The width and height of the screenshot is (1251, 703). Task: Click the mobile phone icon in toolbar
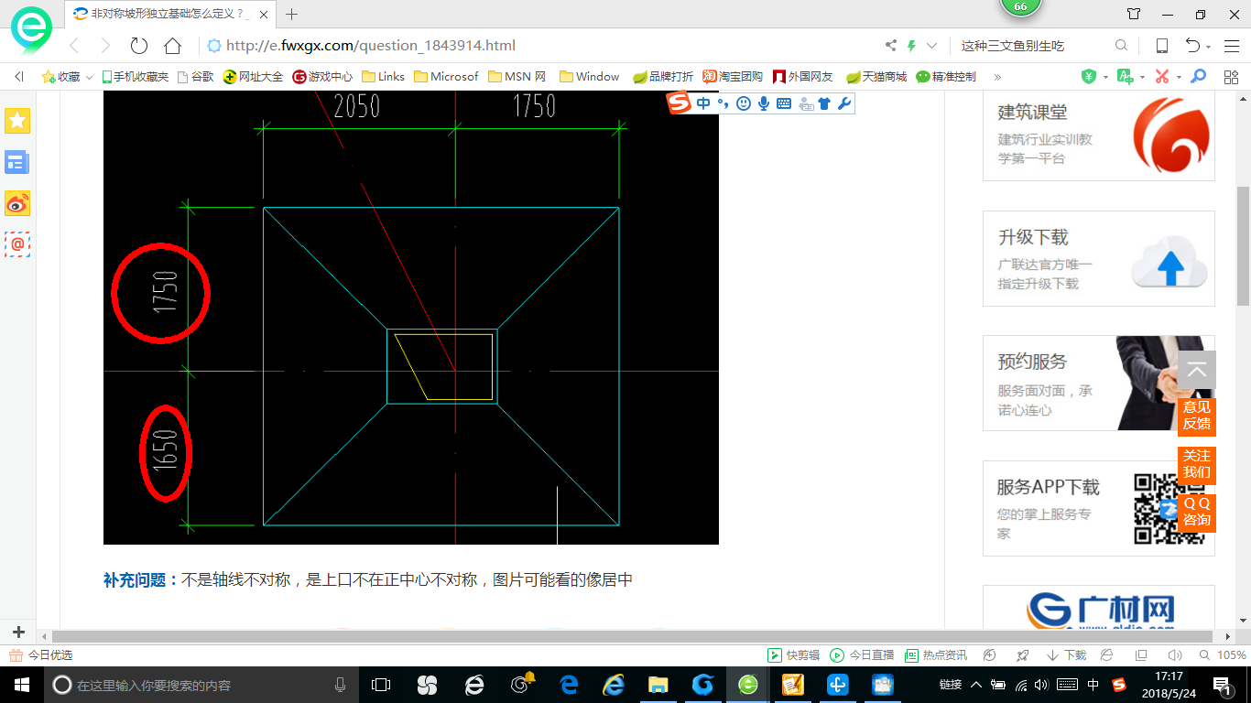click(1161, 46)
